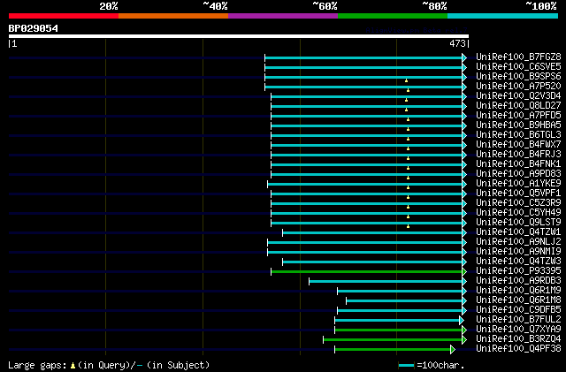Select the UniRef100_P93395 label
Image resolution: width=566 pixels, height=372 pixels.
[x=518, y=271]
